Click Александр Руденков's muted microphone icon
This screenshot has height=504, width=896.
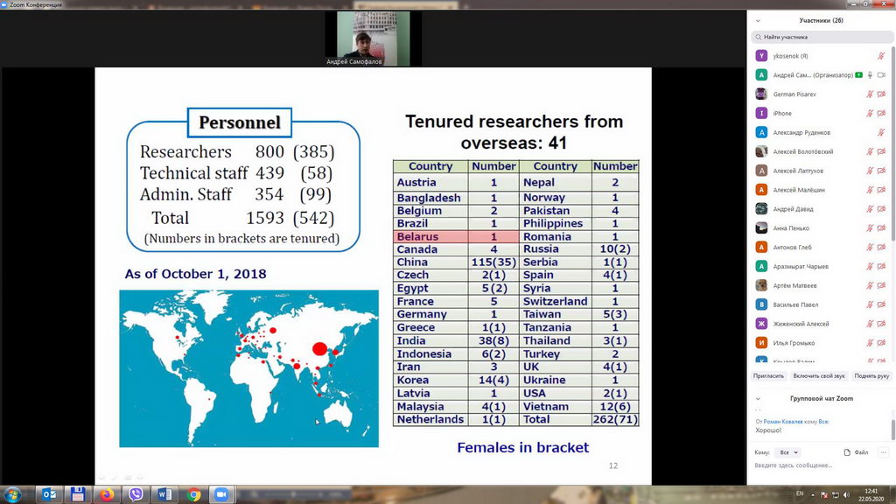coord(881,133)
